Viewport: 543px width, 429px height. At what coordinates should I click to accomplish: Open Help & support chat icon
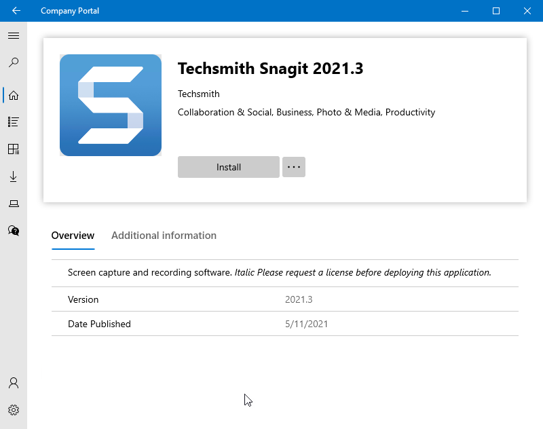[x=14, y=231]
